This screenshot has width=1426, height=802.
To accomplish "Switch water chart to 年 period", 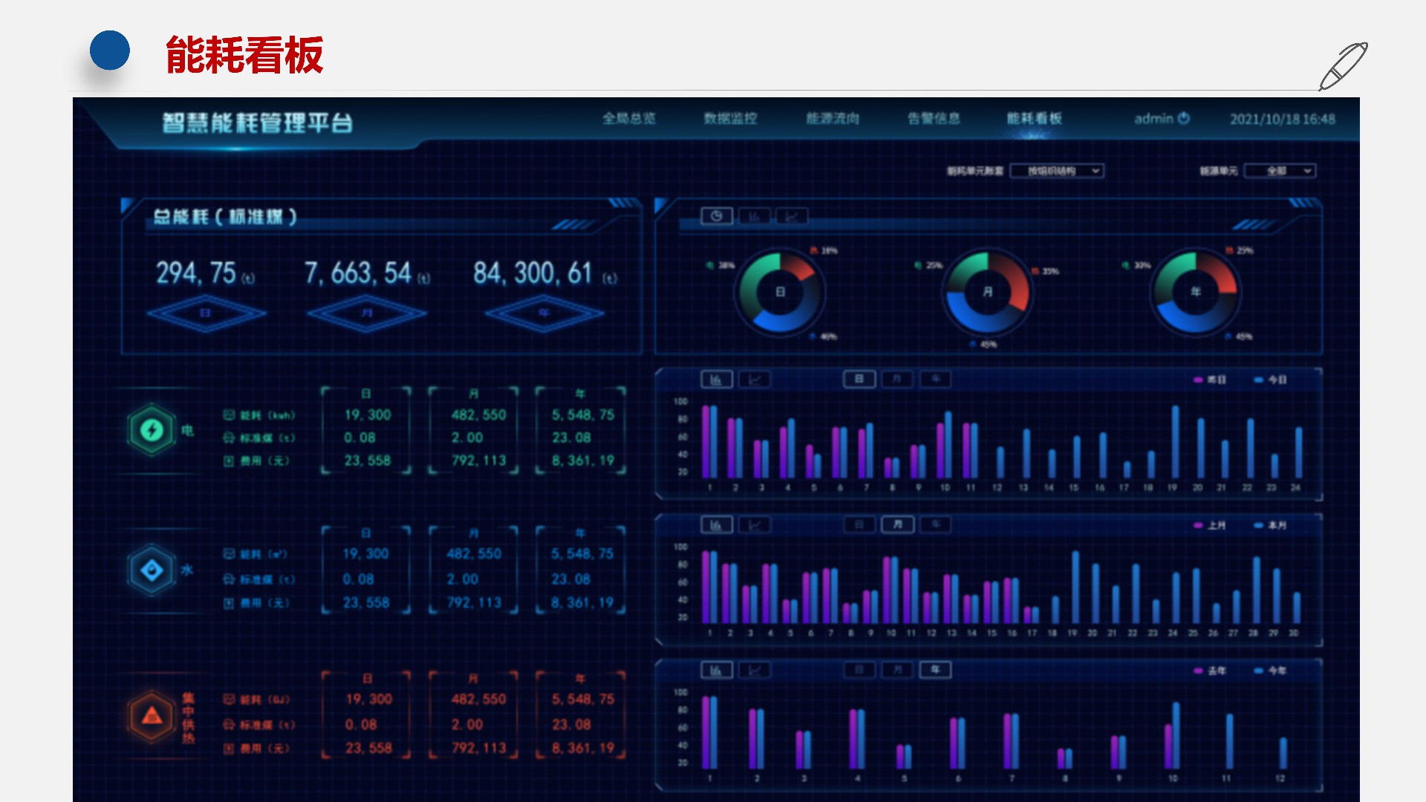I will (x=936, y=525).
